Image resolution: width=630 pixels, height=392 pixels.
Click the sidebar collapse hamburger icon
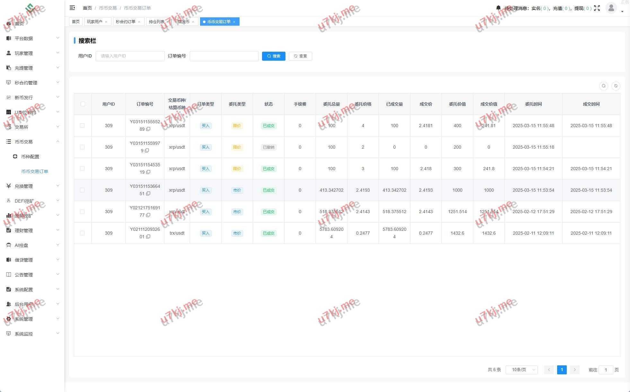pos(72,8)
